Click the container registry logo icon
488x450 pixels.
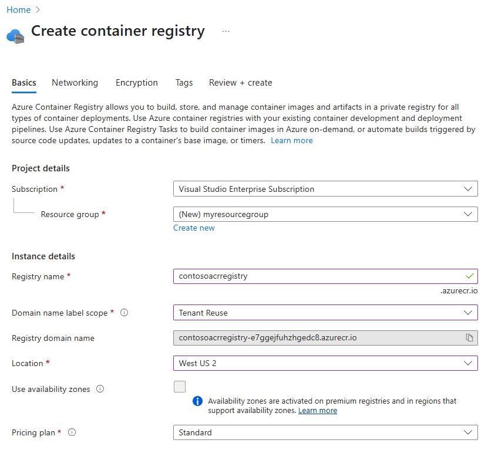click(x=15, y=35)
